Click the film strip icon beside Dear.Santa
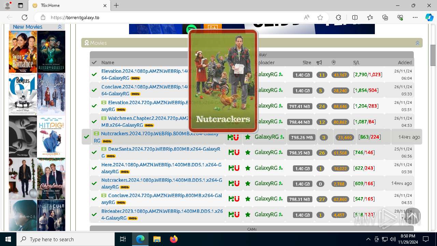This screenshot has height=246, width=437. point(104,149)
